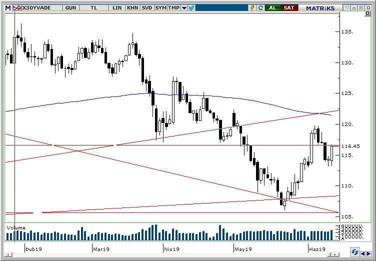Click the Twitter bird icon

[191, 8]
